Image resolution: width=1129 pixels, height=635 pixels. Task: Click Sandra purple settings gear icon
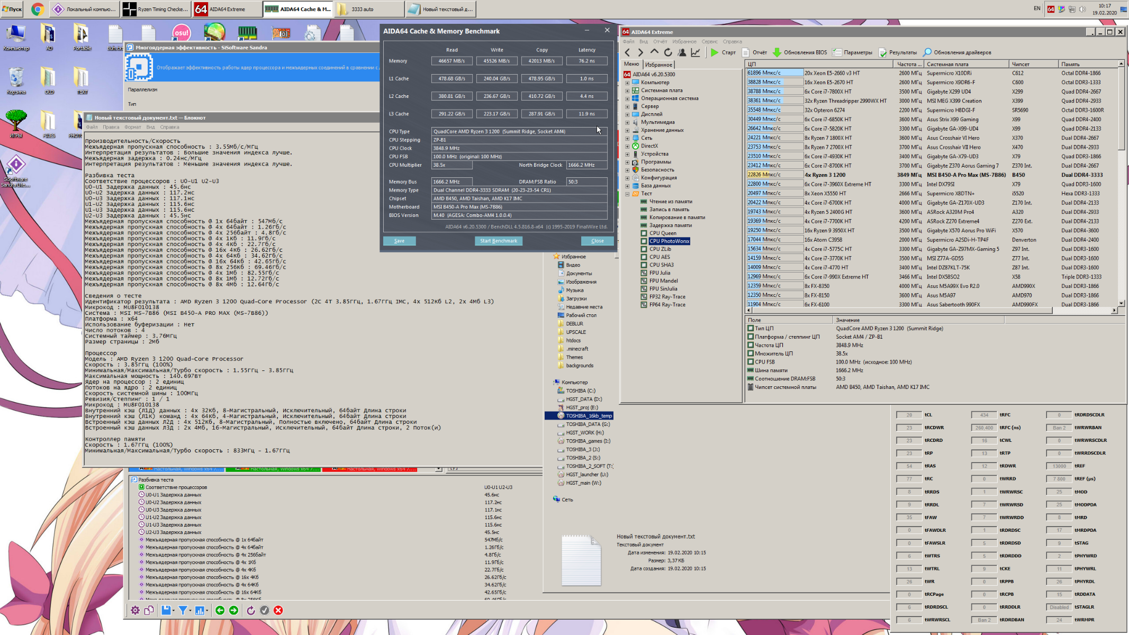[x=136, y=610]
